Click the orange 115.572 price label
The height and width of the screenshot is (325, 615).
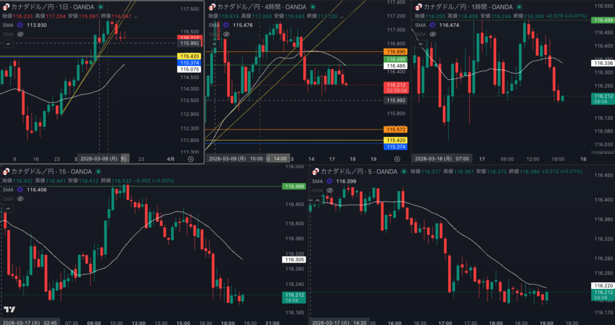coord(395,129)
